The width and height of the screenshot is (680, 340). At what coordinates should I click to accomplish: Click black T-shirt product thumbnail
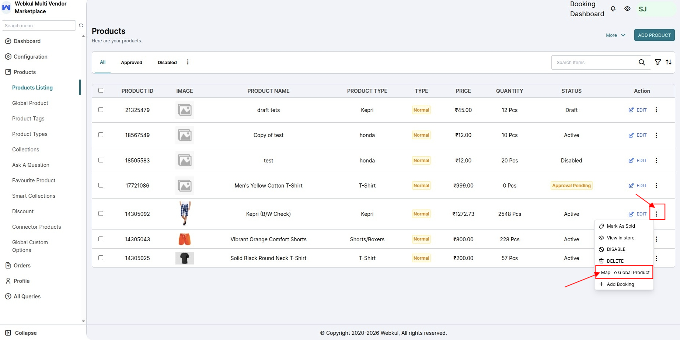(185, 258)
